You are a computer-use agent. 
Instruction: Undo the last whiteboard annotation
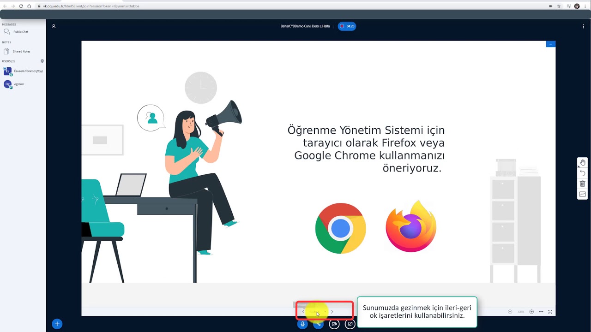click(582, 173)
